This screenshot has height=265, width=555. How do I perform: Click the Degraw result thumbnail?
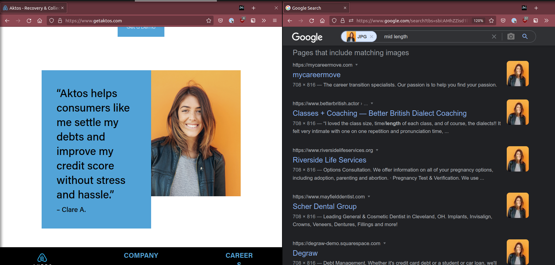click(518, 252)
